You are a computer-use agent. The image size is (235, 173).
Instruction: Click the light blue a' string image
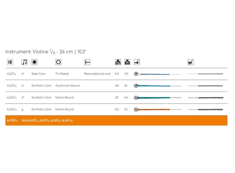(157, 86)
